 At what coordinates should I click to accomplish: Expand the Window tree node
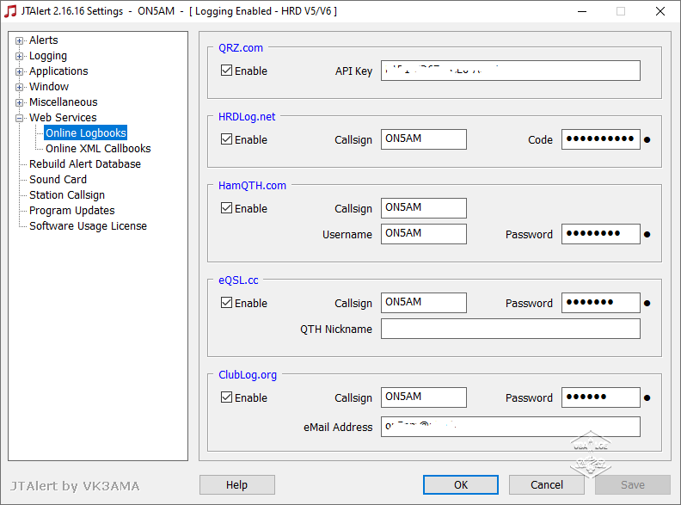tap(19, 88)
